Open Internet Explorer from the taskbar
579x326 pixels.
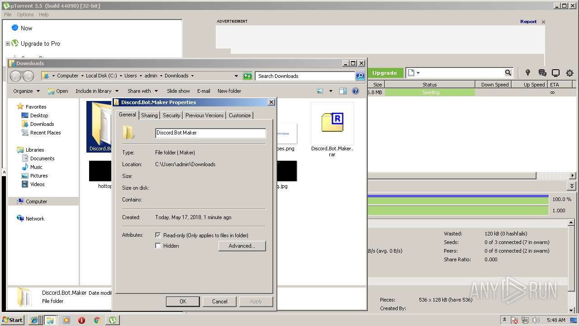point(34,320)
